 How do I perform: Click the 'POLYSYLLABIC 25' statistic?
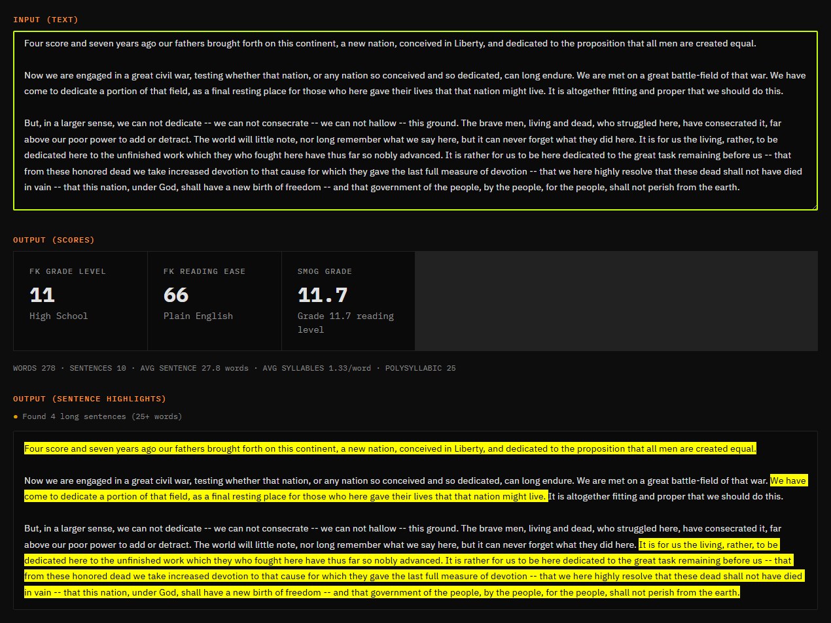click(x=420, y=368)
